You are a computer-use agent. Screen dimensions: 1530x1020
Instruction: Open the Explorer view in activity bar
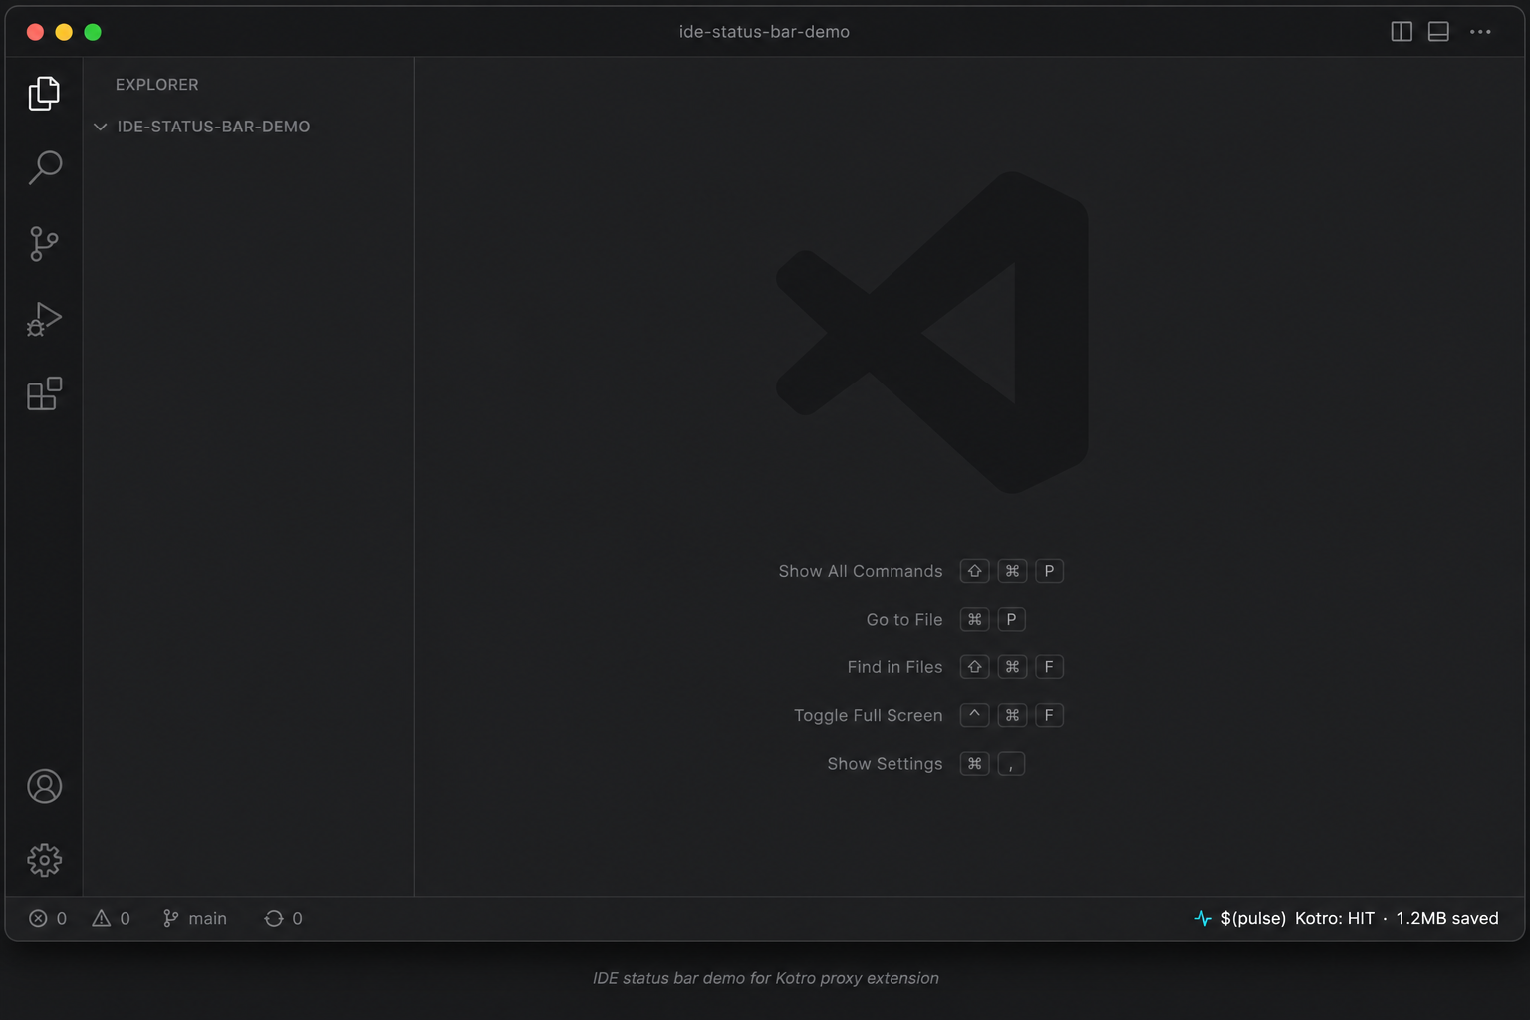(x=44, y=93)
